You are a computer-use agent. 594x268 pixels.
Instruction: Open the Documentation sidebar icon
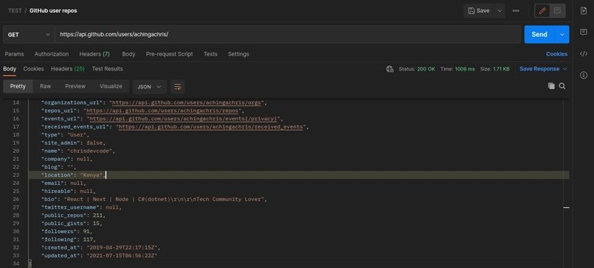(584, 10)
